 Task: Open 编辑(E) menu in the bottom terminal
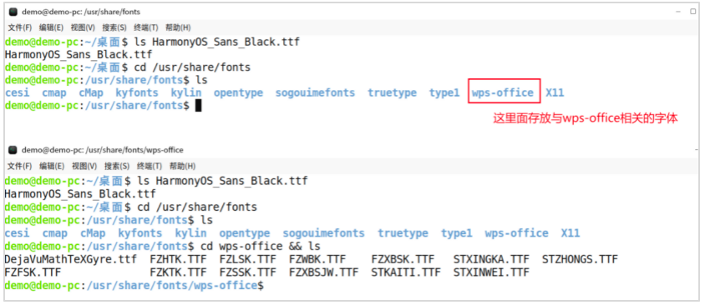click(52, 167)
